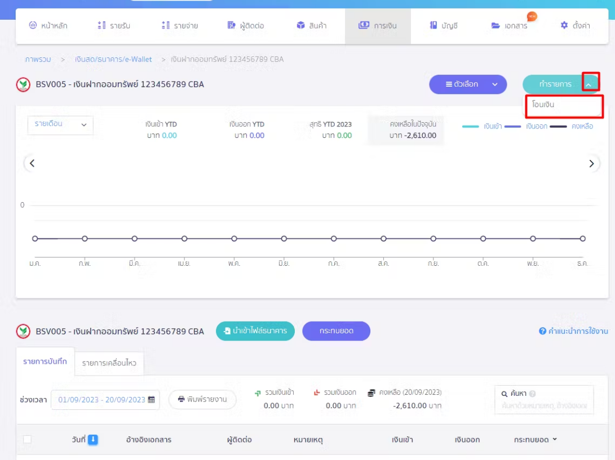Click the search magnifier icon
Viewport: 615px width, 460px height.
coord(505,394)
